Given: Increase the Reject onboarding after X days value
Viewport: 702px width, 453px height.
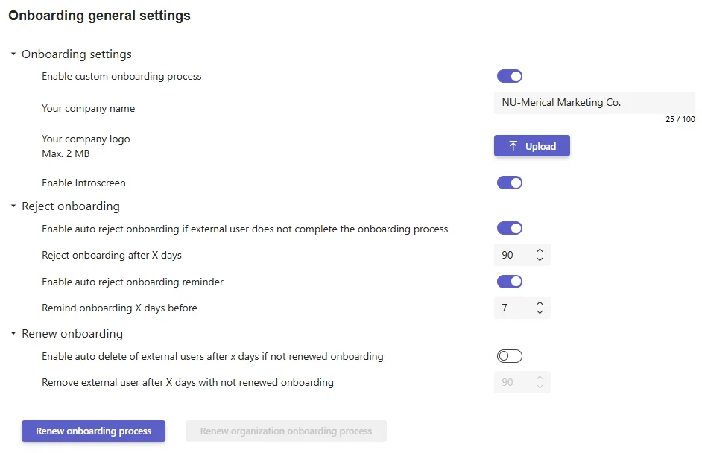Looking at the screenshot, I should (x=540, y=250).
